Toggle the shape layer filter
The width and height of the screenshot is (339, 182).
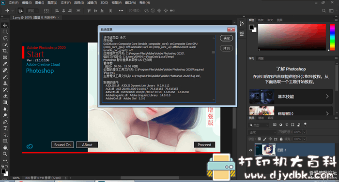[293, 125]
